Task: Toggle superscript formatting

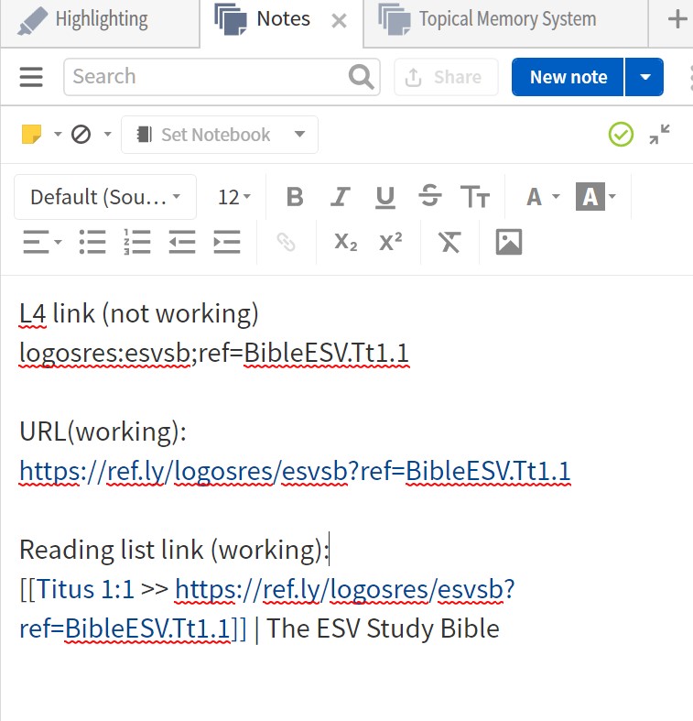Action: pos(391,241)
